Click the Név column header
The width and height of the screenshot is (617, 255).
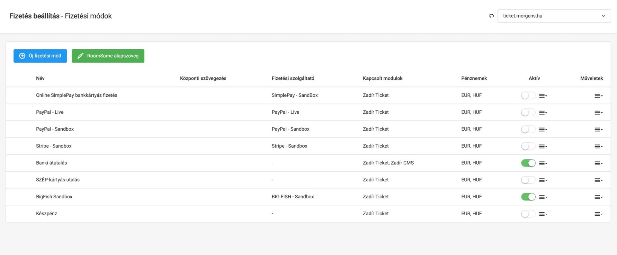click(x=40, y=78)
